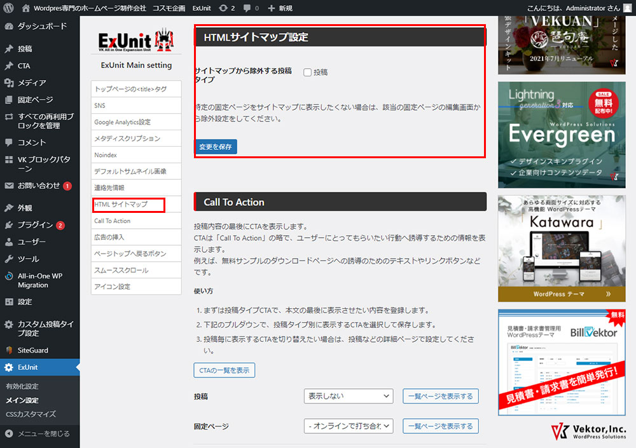Open the Tools wrench icon
Screen dimensions: 636x448
pos(9,259)
